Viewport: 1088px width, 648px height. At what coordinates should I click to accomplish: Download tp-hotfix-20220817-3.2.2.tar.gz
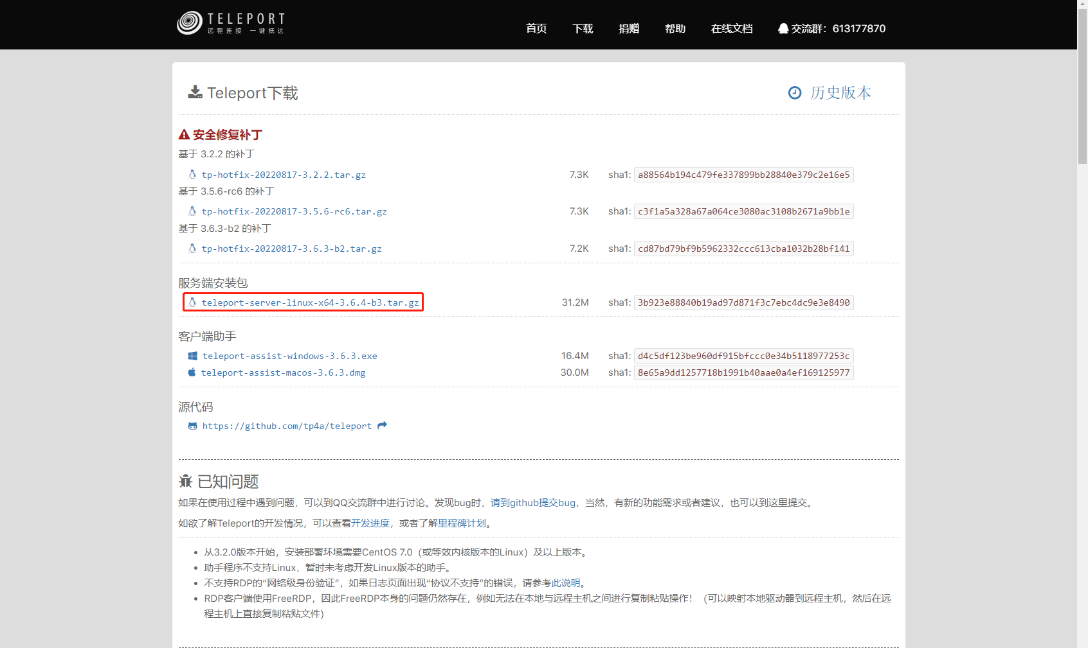point(284,175)
